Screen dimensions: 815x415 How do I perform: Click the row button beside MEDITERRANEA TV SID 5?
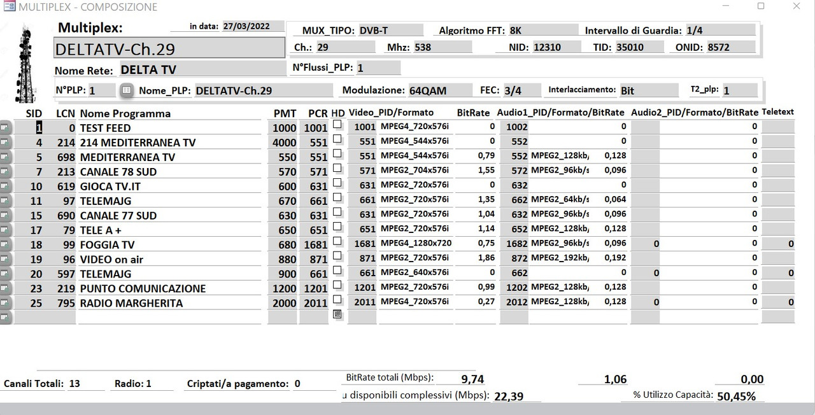coord(6,157)
